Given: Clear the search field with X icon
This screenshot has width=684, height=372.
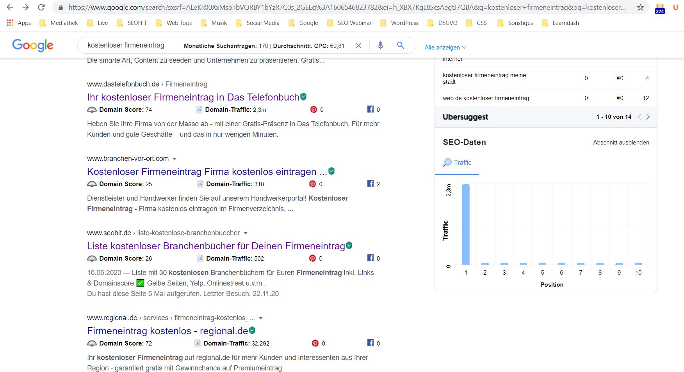Looking at the screenshot, I should 358,46.
